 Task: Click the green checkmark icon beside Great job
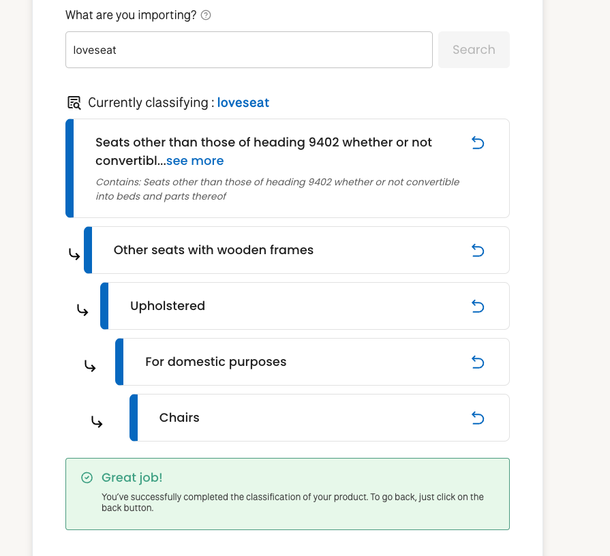[x=87, y=478]
